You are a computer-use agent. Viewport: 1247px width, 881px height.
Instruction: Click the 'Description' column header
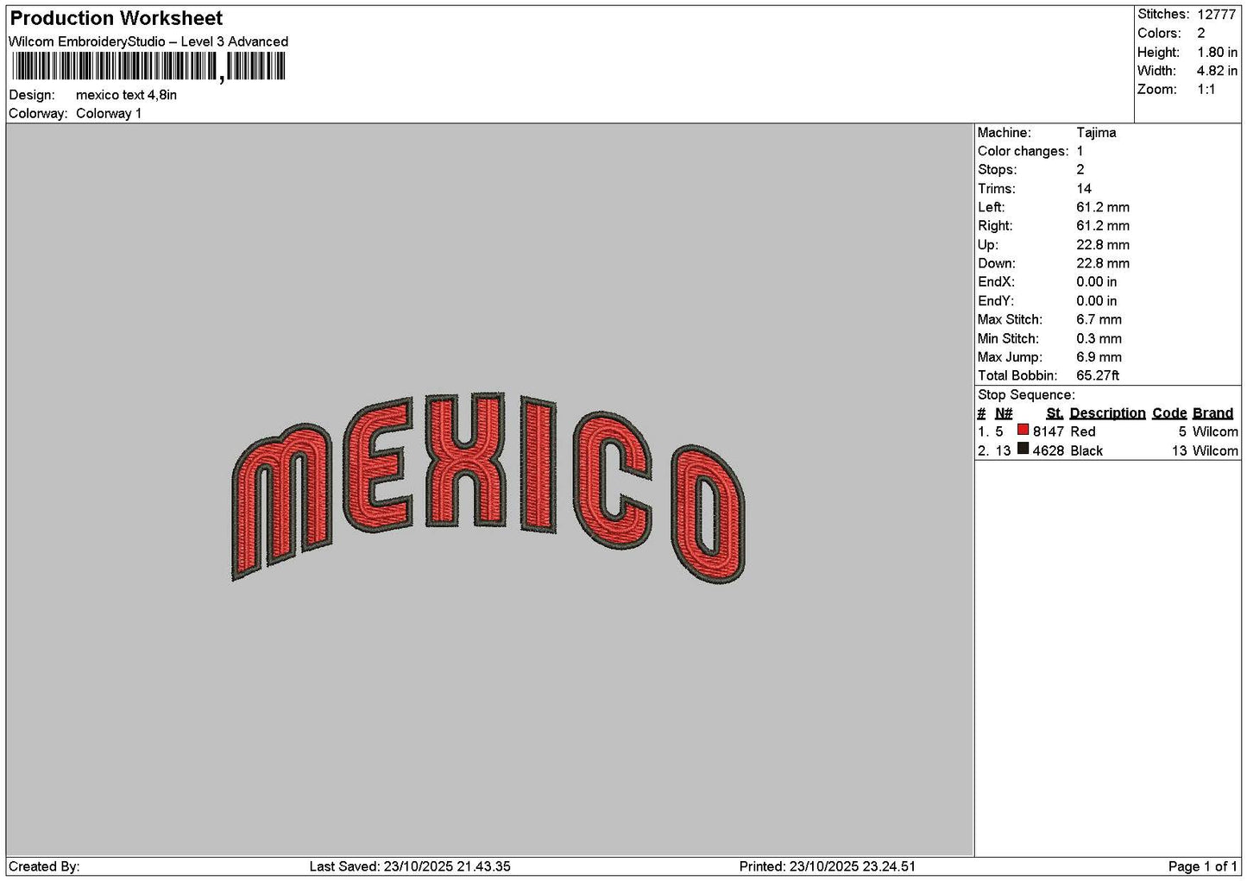(x=1107, y=412)
